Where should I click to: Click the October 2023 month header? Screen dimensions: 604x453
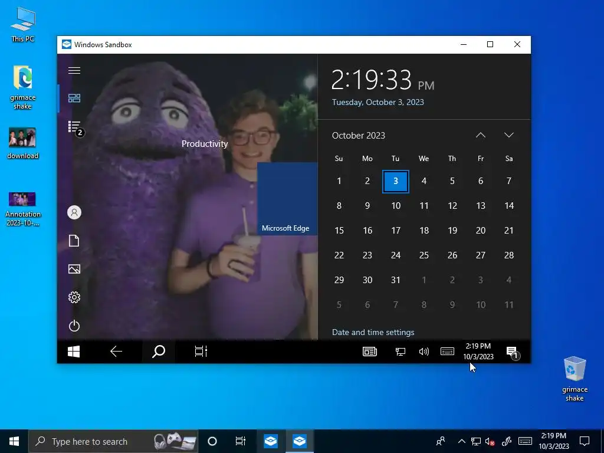[x=359, y=136]
